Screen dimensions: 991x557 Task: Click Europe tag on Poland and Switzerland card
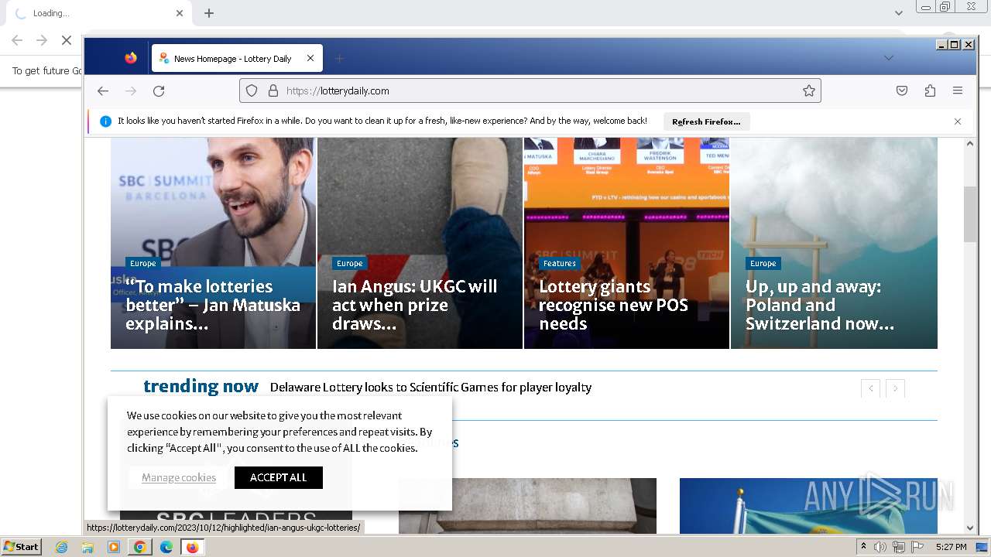click(x=763, y=263)
